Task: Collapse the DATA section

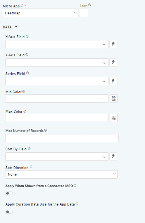Action: pyautogui.click(x=16, y=26)
